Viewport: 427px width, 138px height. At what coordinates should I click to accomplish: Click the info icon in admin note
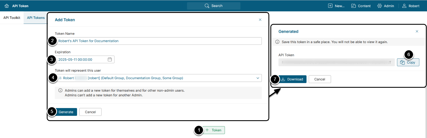[60, 91]
